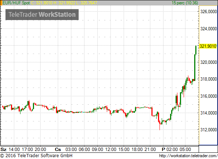218x159 pixels.
Task: Click the 21:00 time axis label
Action: (150, 150)
